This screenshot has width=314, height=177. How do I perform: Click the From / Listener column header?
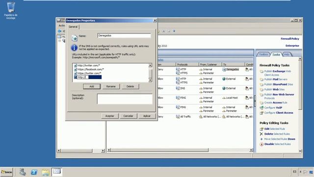[x=210, y=64]
